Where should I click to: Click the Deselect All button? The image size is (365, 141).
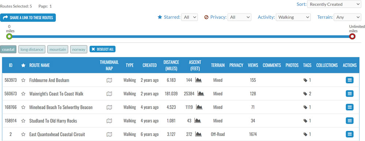coord(102,49)
